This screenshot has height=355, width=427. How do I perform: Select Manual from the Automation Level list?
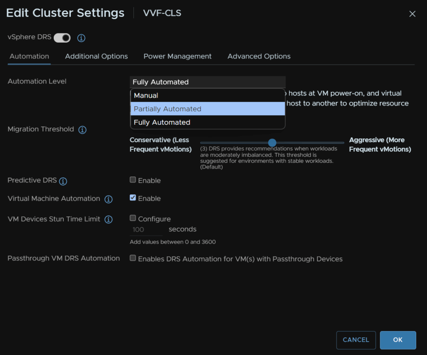click(208, 96)
